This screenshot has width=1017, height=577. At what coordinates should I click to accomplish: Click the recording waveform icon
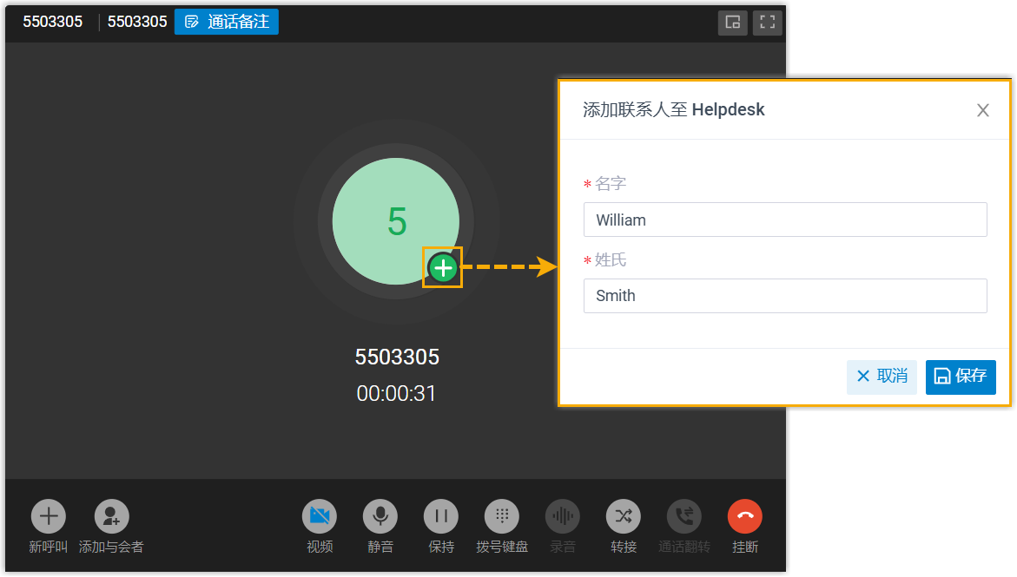click(x=563, y=517)
